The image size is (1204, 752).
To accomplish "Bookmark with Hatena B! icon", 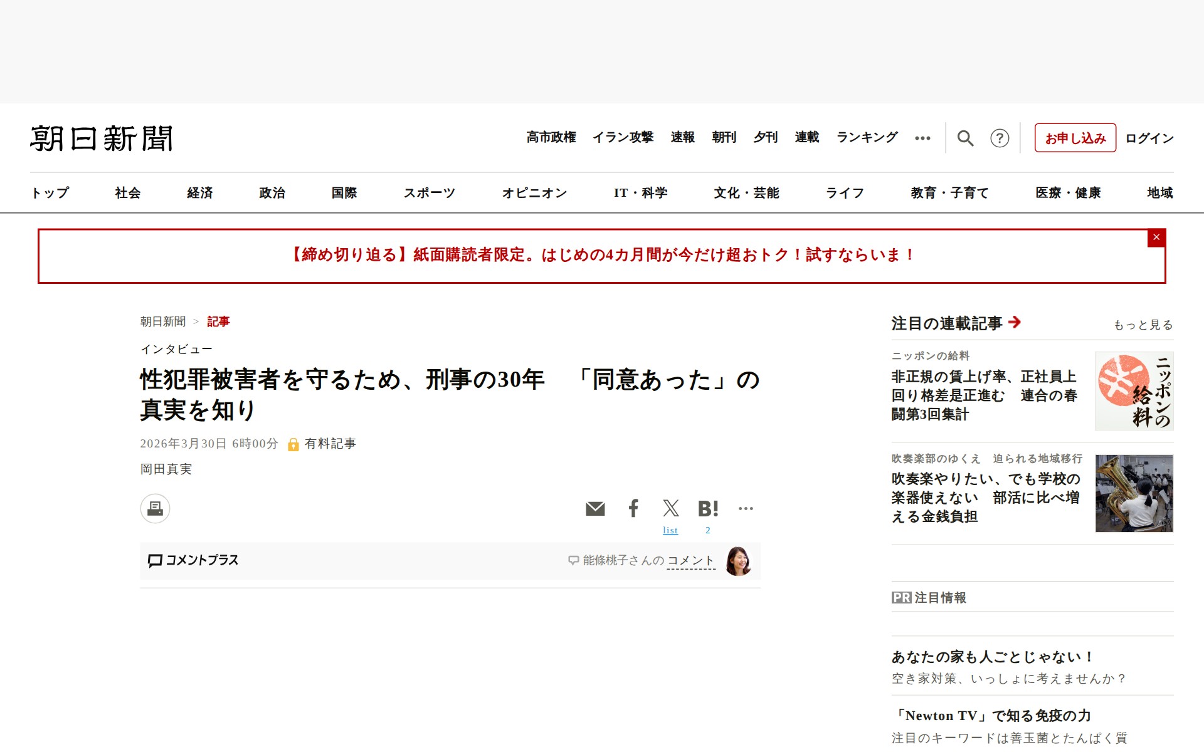I will coord(708,508).
